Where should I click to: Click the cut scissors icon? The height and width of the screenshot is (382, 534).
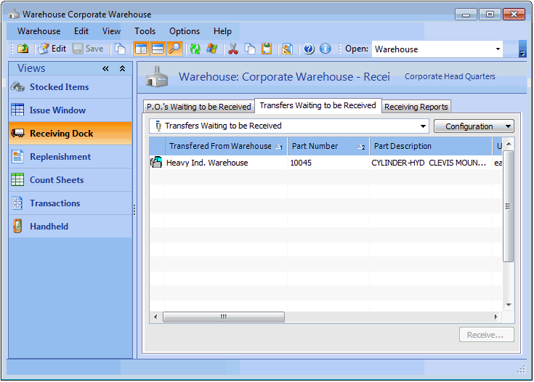coord(233,49)
